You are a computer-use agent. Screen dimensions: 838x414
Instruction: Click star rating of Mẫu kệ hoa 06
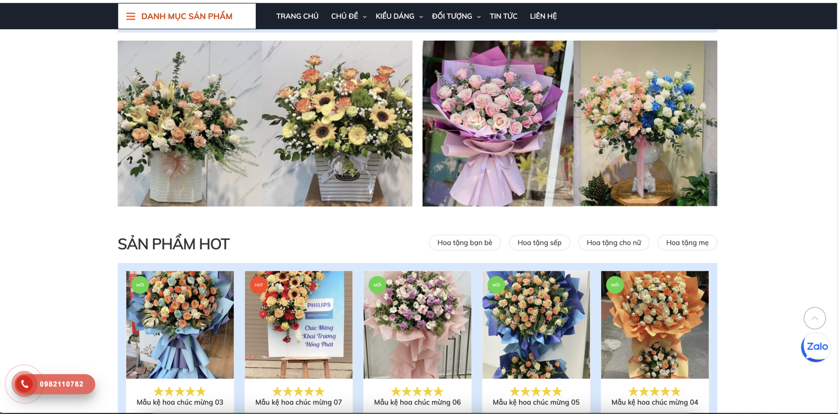(x=417, y=392)
